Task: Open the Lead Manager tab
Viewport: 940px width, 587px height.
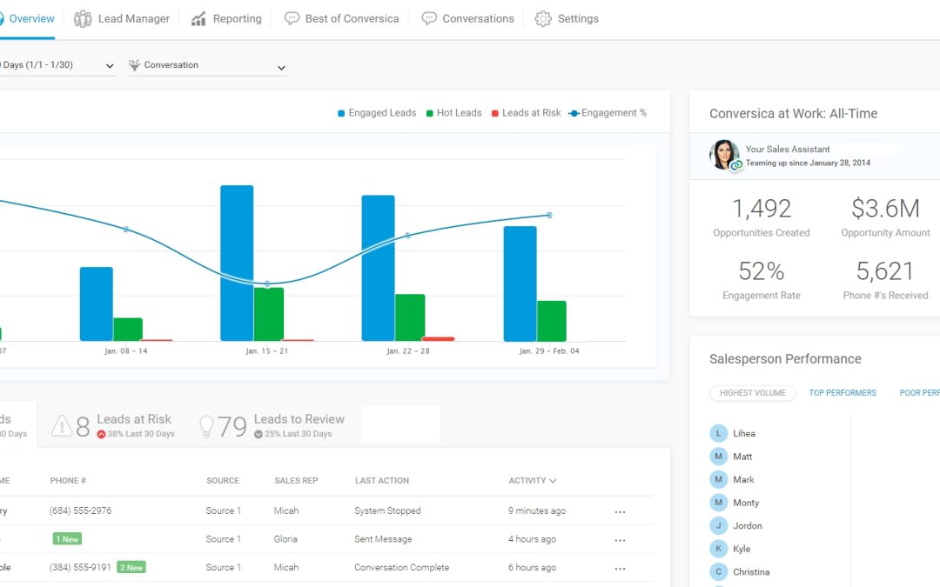Action: point(122,18)
